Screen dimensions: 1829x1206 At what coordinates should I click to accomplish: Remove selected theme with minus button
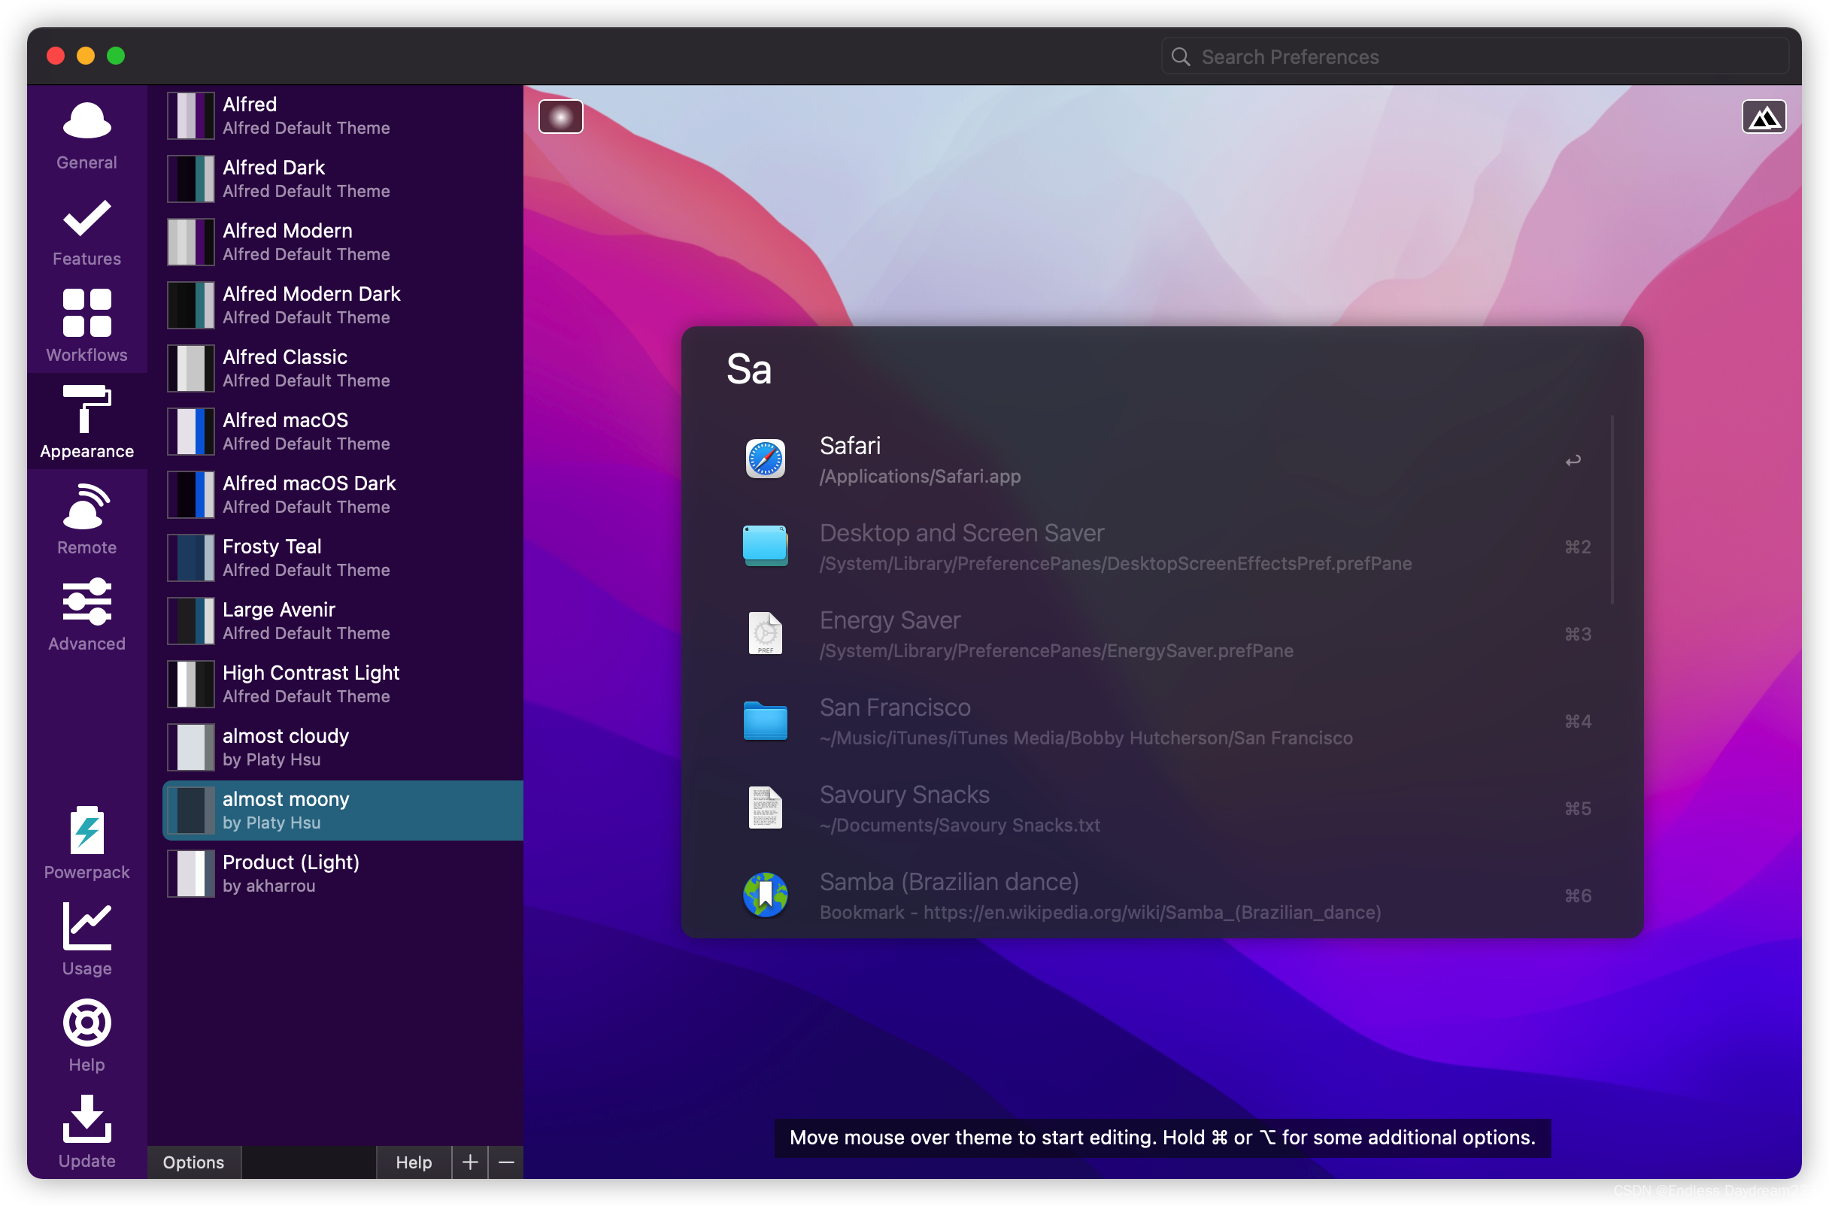click(506, 1162)
